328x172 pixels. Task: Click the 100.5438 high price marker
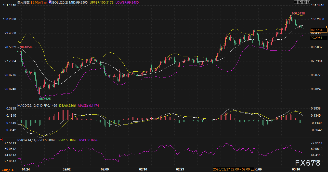298,13
